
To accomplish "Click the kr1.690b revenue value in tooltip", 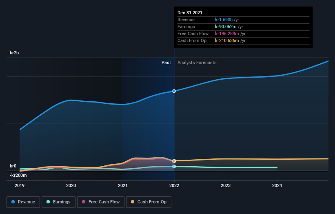I will click(x=224, y=20).
